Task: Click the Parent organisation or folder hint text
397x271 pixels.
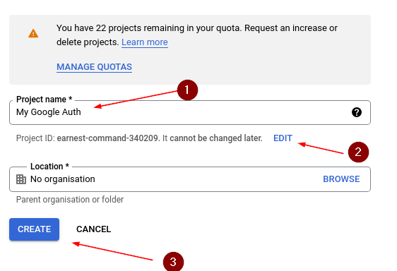Action: point(70,200)
